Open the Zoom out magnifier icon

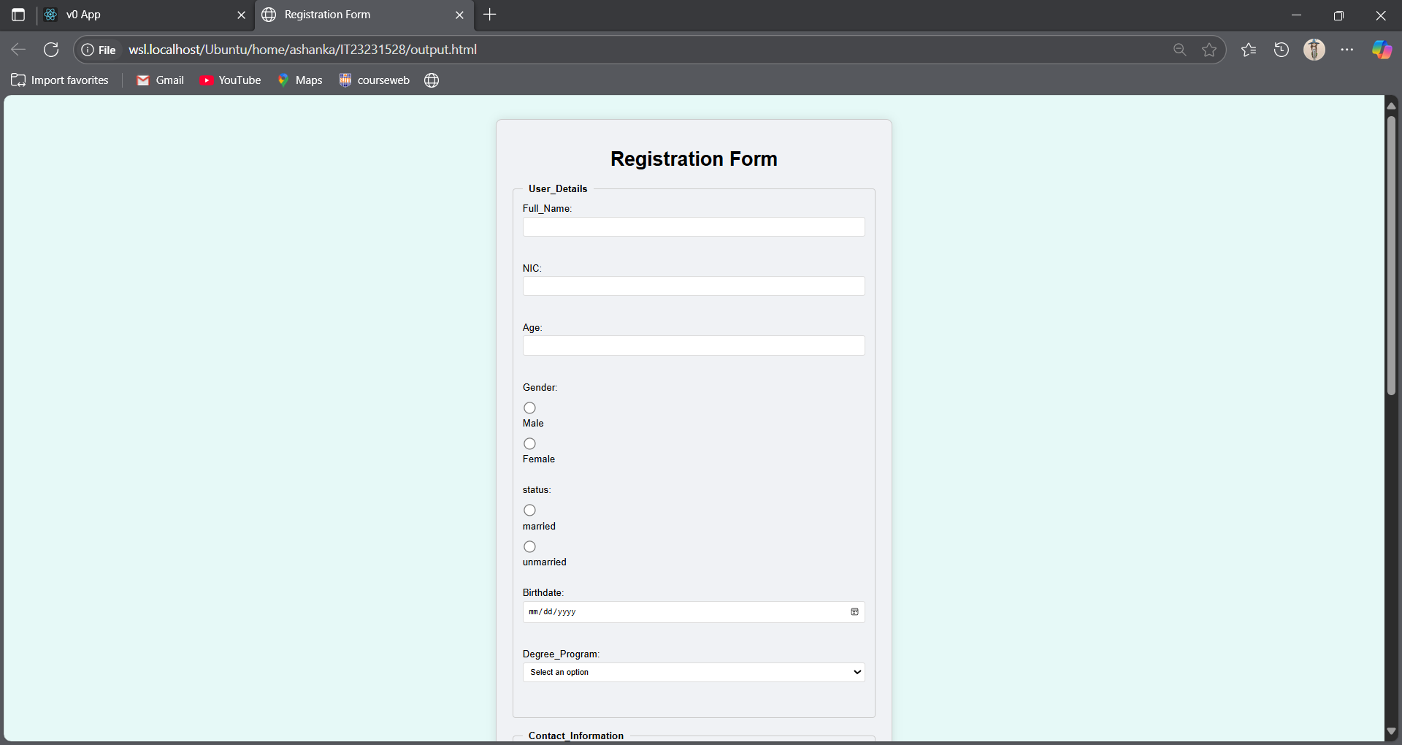pos(1179,50)
